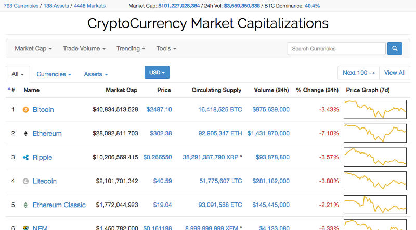Sort table by Name column
This screenshot has width=416, height=230.
(x=32, y=90)
